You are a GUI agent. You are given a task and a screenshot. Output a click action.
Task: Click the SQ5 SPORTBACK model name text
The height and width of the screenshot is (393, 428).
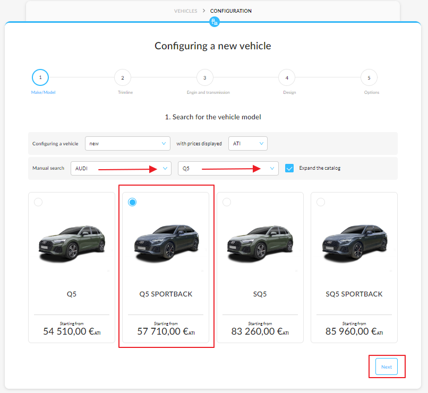click(354, 294)
